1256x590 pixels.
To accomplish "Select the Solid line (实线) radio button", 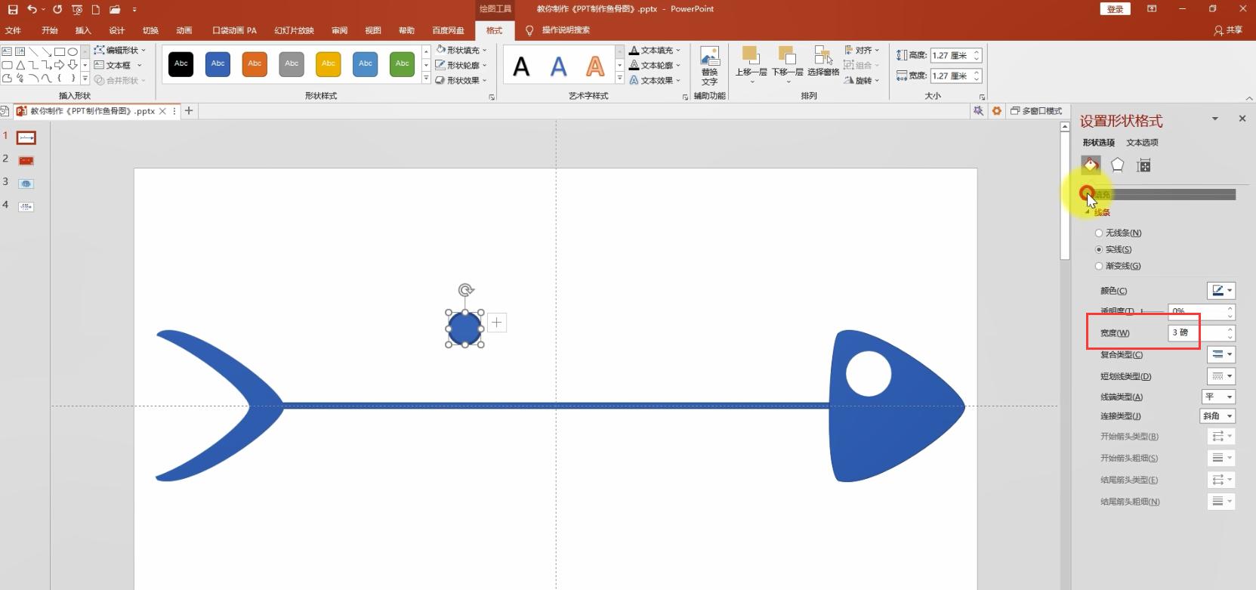I will click(1099, 249).
